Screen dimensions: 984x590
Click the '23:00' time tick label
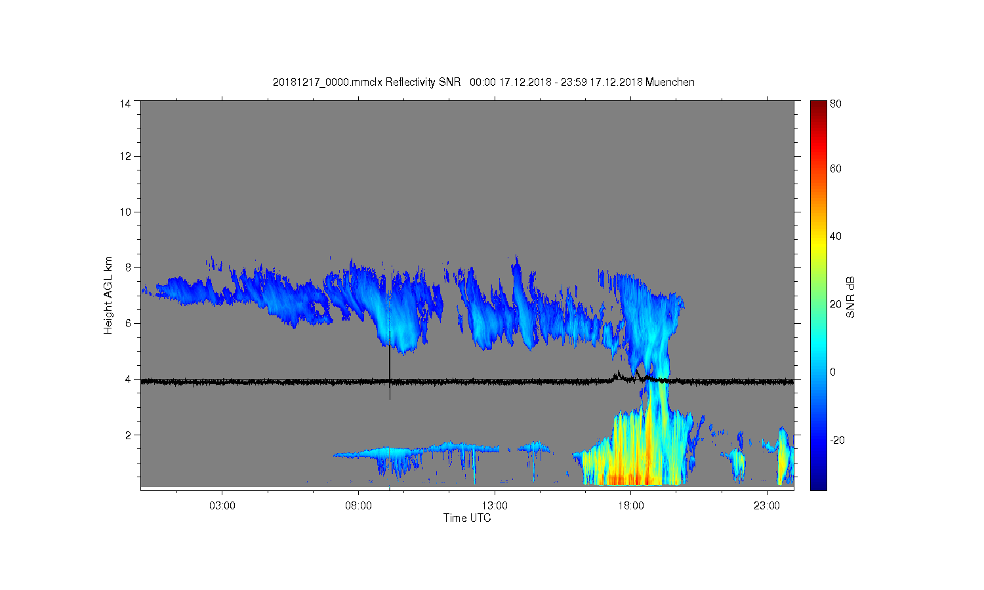coord(767,506)
